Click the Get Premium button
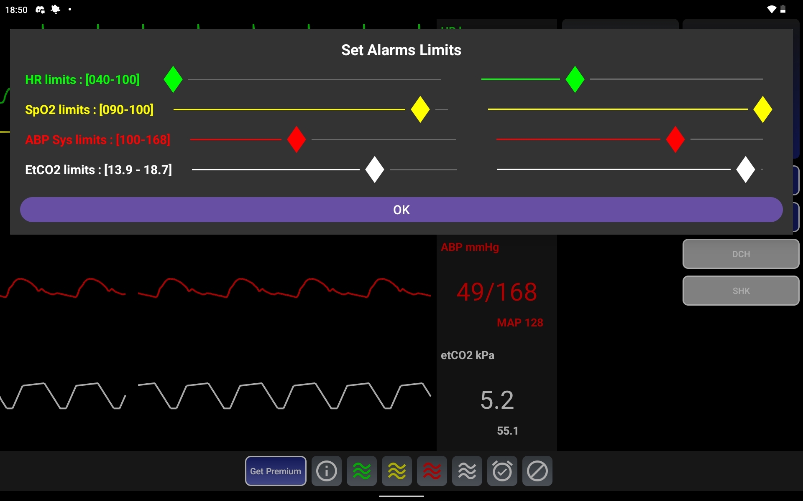 275,471
